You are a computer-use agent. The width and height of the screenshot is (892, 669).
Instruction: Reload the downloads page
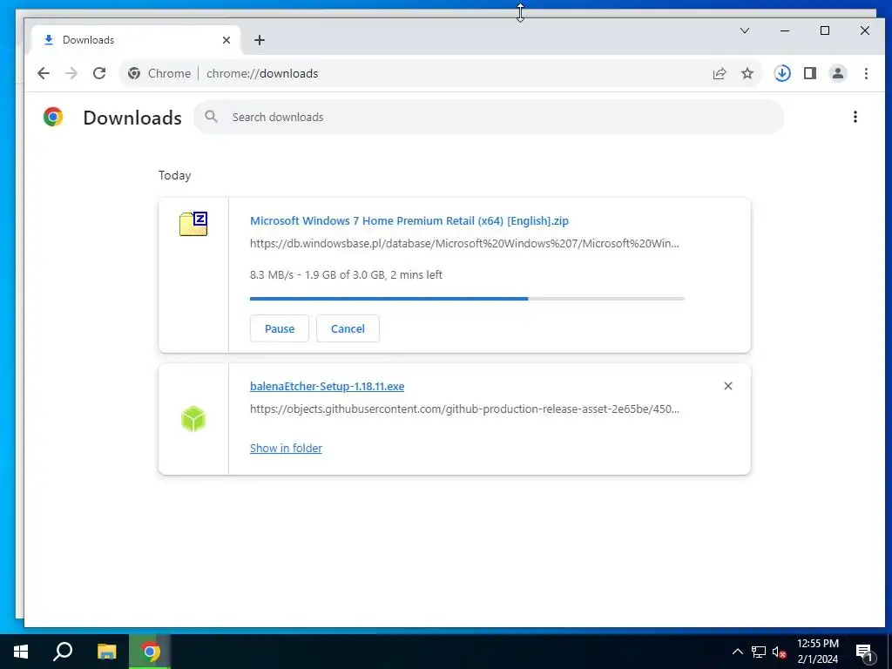(99, 73)
